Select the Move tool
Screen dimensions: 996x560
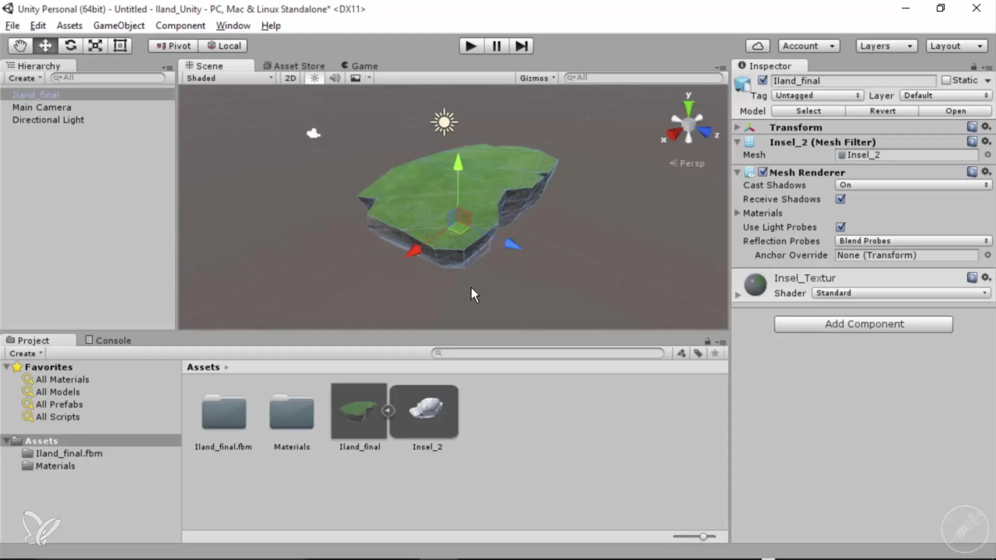(x=45, y=46)
